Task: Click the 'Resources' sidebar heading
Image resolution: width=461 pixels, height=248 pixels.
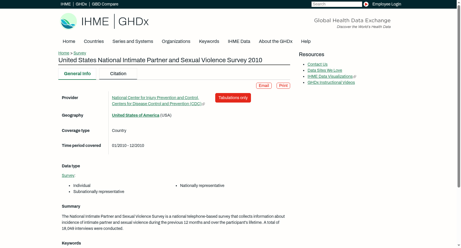Action: click(311, 54)
